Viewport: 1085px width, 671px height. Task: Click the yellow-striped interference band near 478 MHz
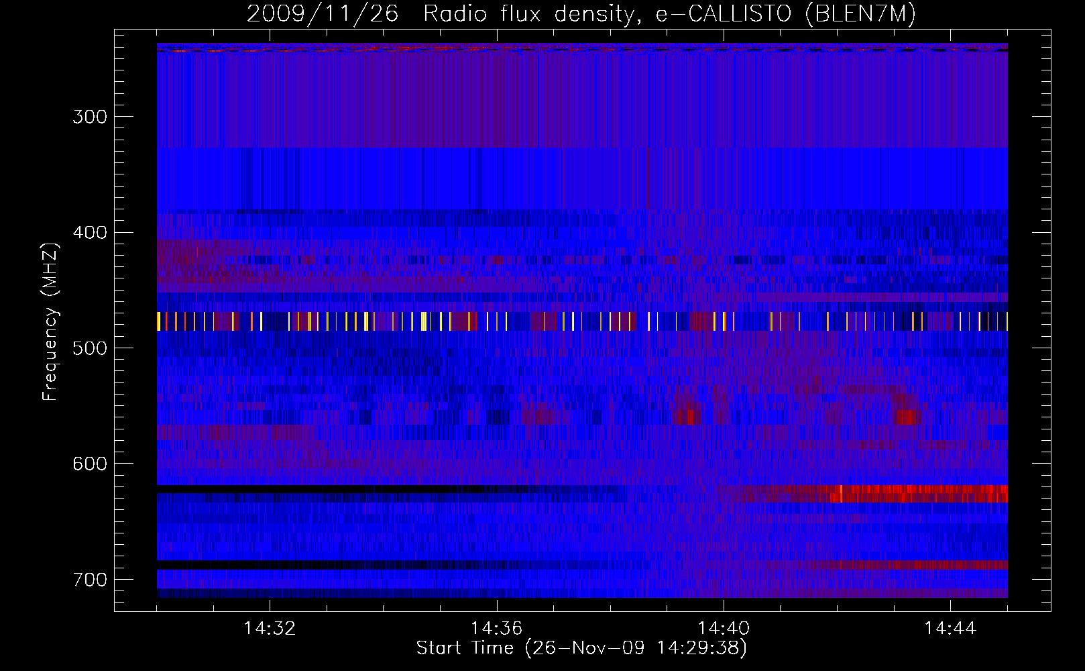coord(582,321)
